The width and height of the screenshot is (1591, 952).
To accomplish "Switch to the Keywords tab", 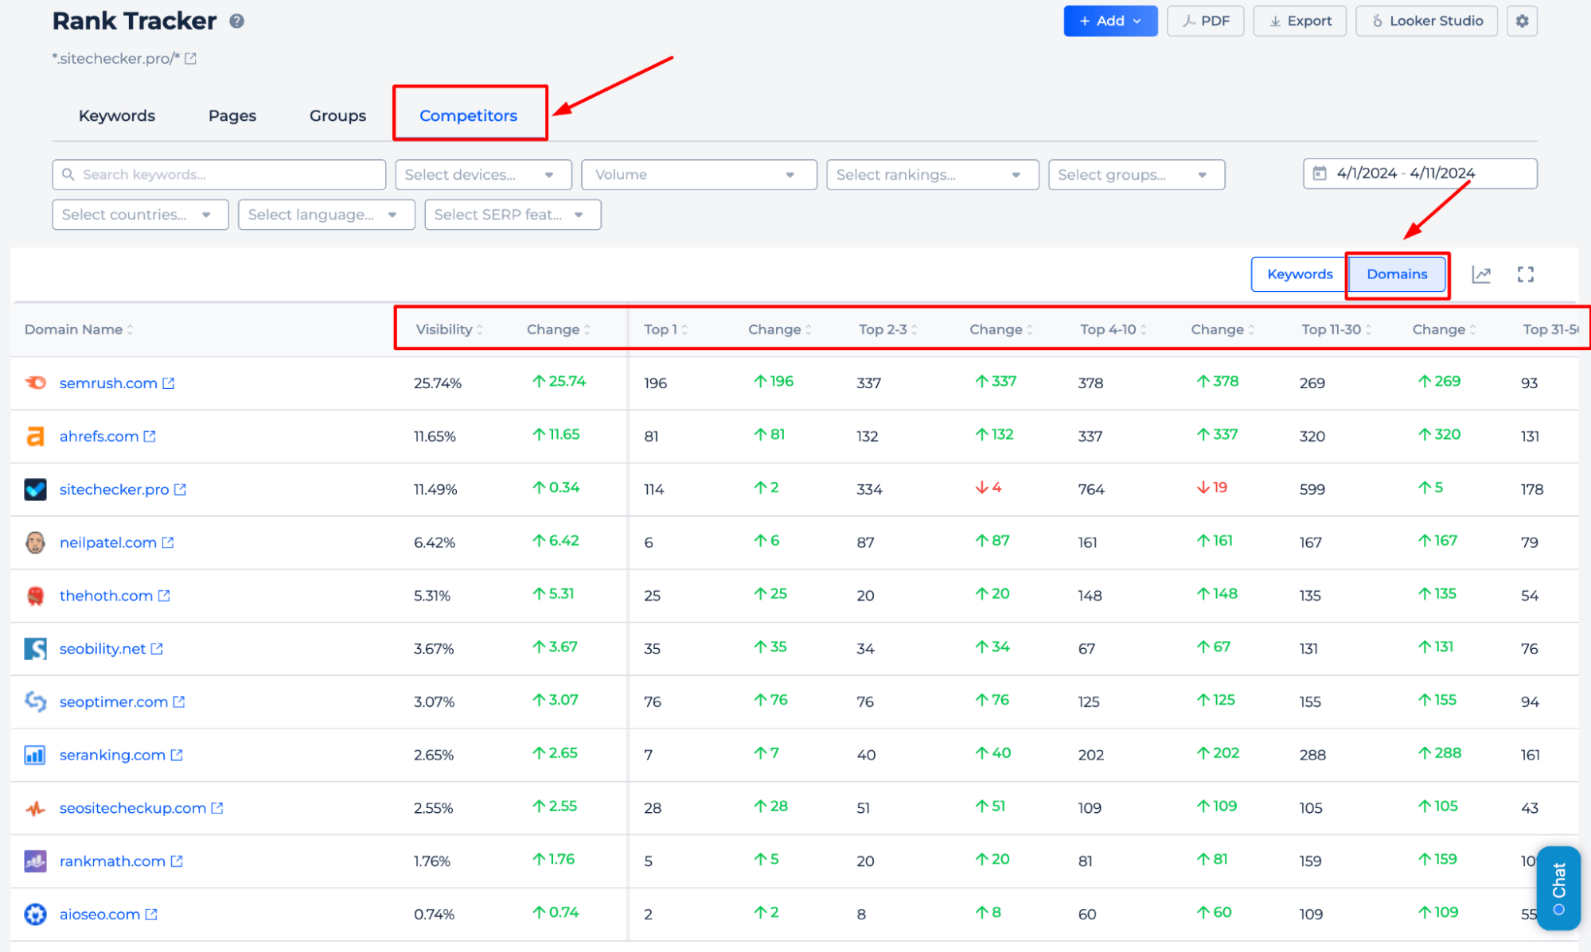I will pos(115,115).
